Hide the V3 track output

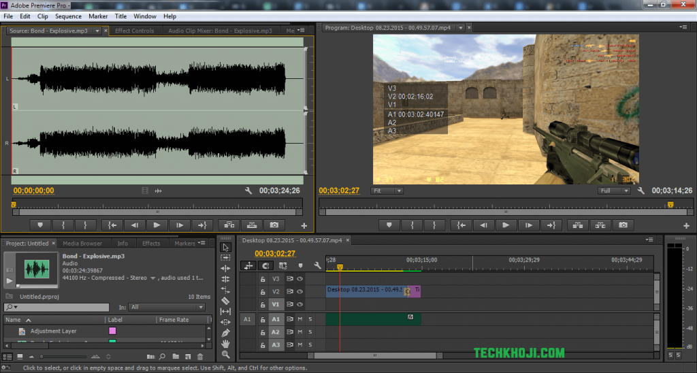point(300,279)
